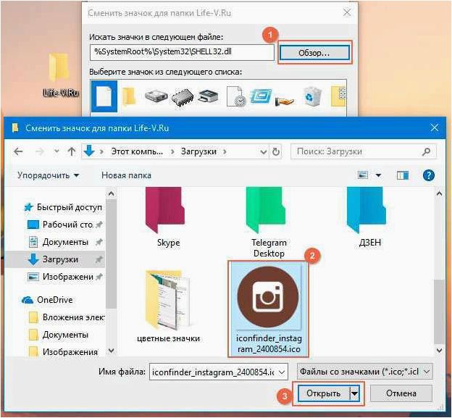The height and width of the screenshot is (418, 452).
Task: Open 'Документы' folder under OneDrive
Action: click(x=65, y=335)
